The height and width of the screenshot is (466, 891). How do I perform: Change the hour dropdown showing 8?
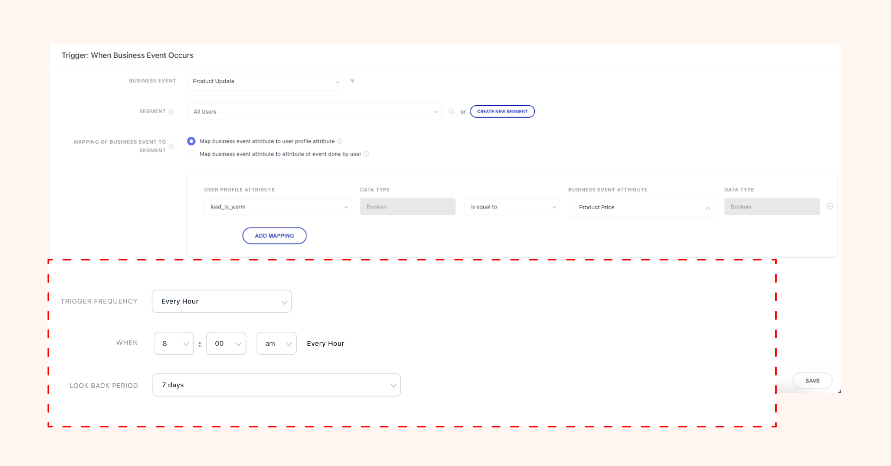(174, 344)
